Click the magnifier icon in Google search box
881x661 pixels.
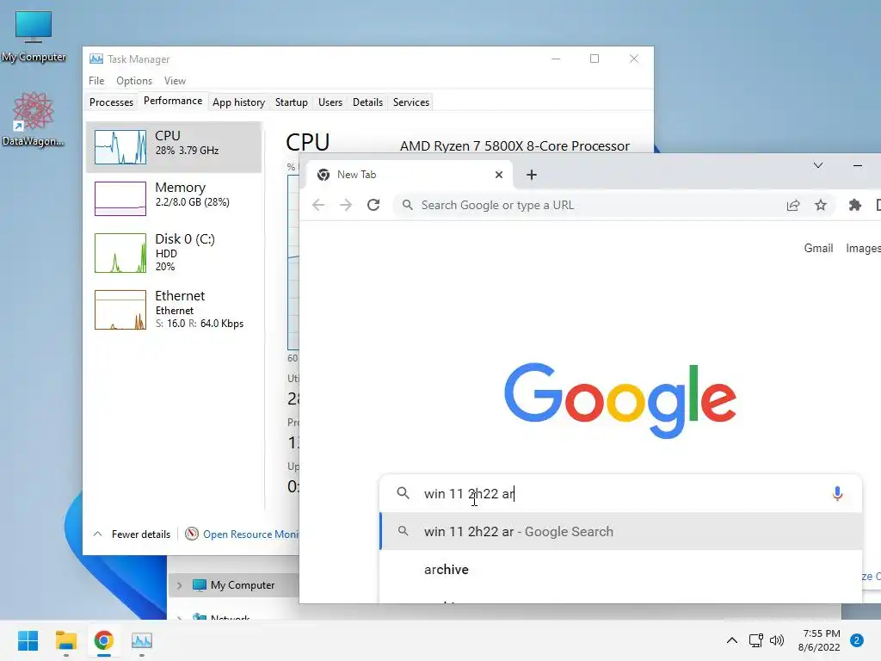403,493
